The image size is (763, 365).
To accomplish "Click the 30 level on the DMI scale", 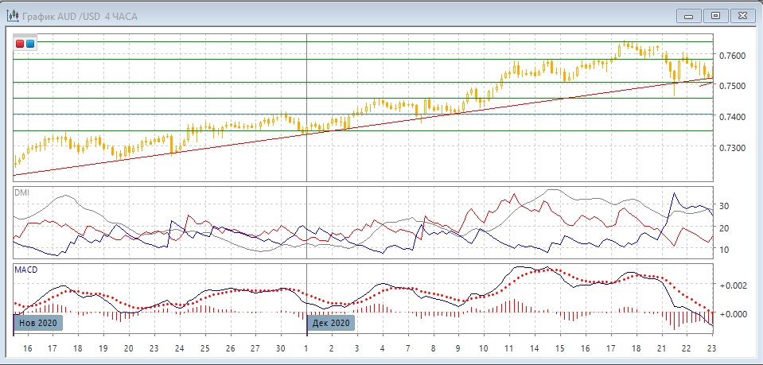I will point(723,206).
